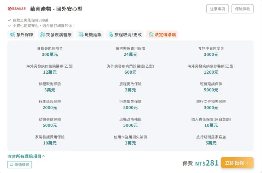Click 個人責任保險(無自負額) label

(x=211, y=119)
